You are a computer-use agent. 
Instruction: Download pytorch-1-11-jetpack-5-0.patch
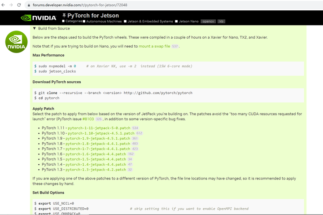point(99,128)
